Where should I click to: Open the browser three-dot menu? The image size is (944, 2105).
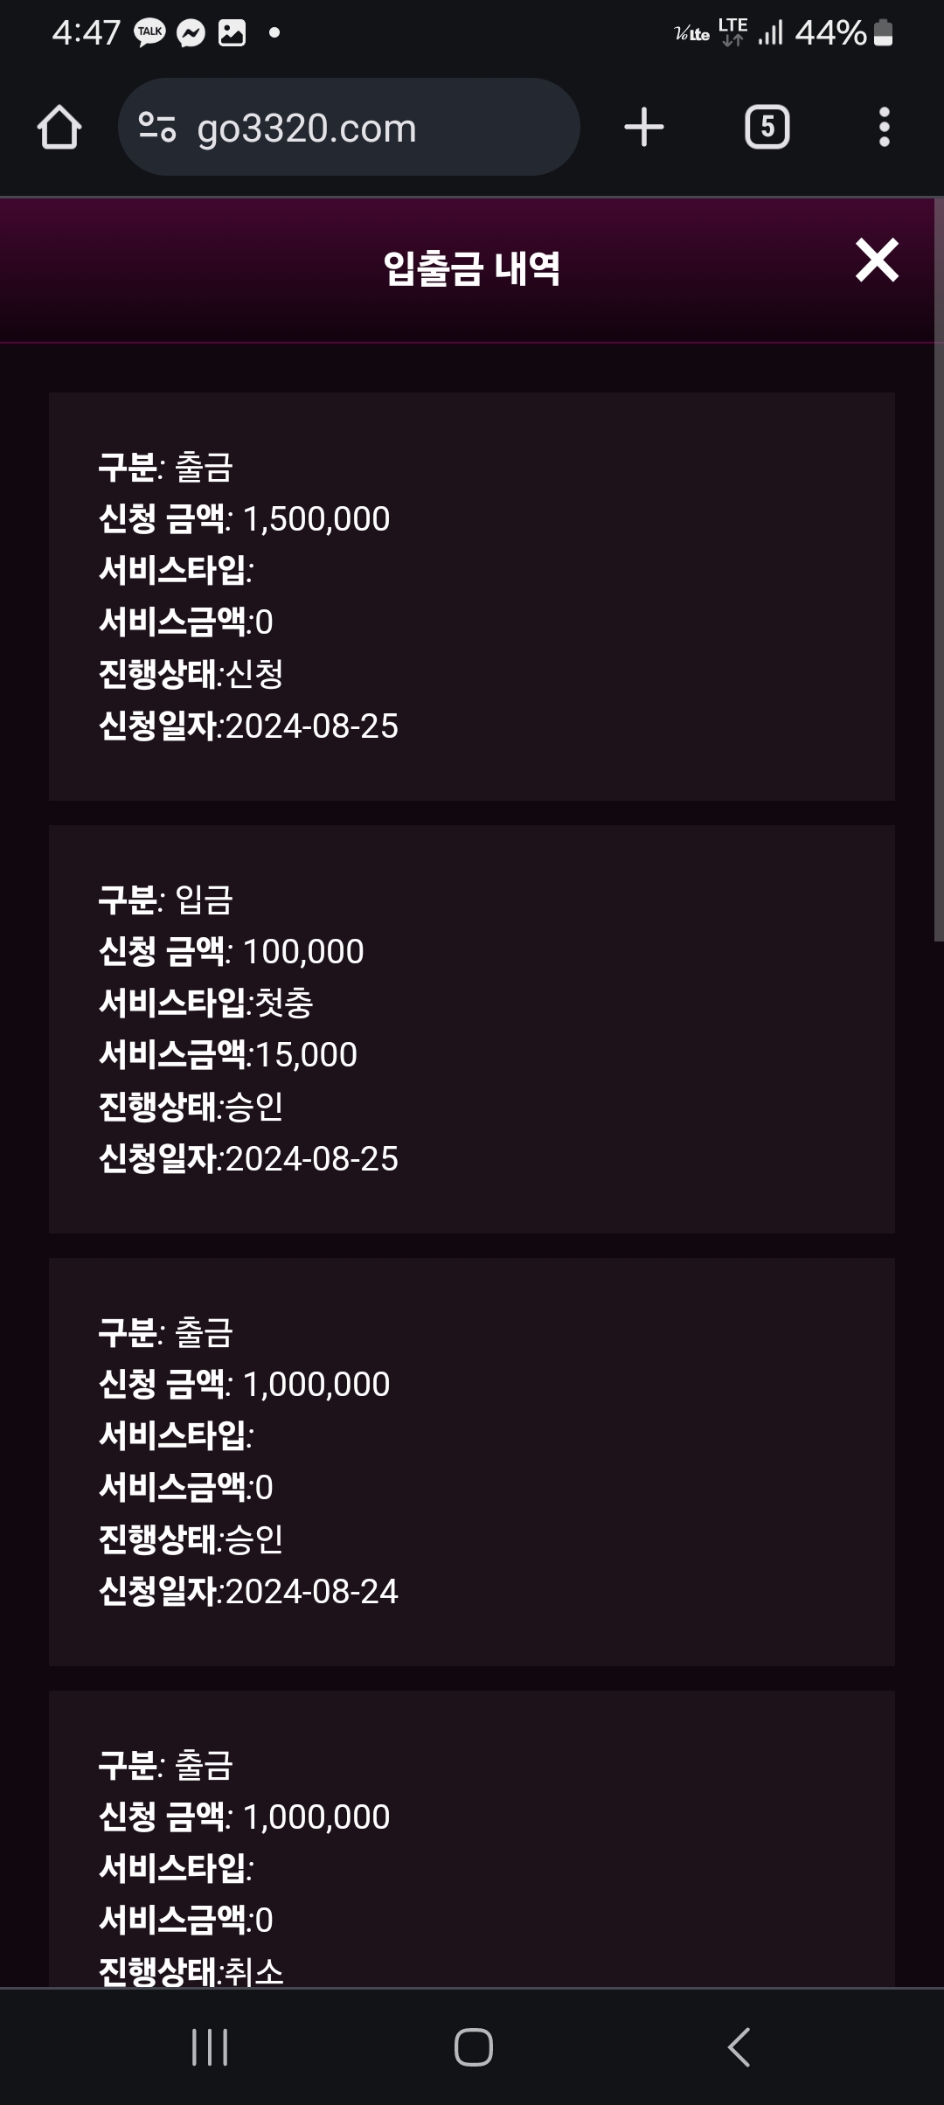(x=885, y=128)
